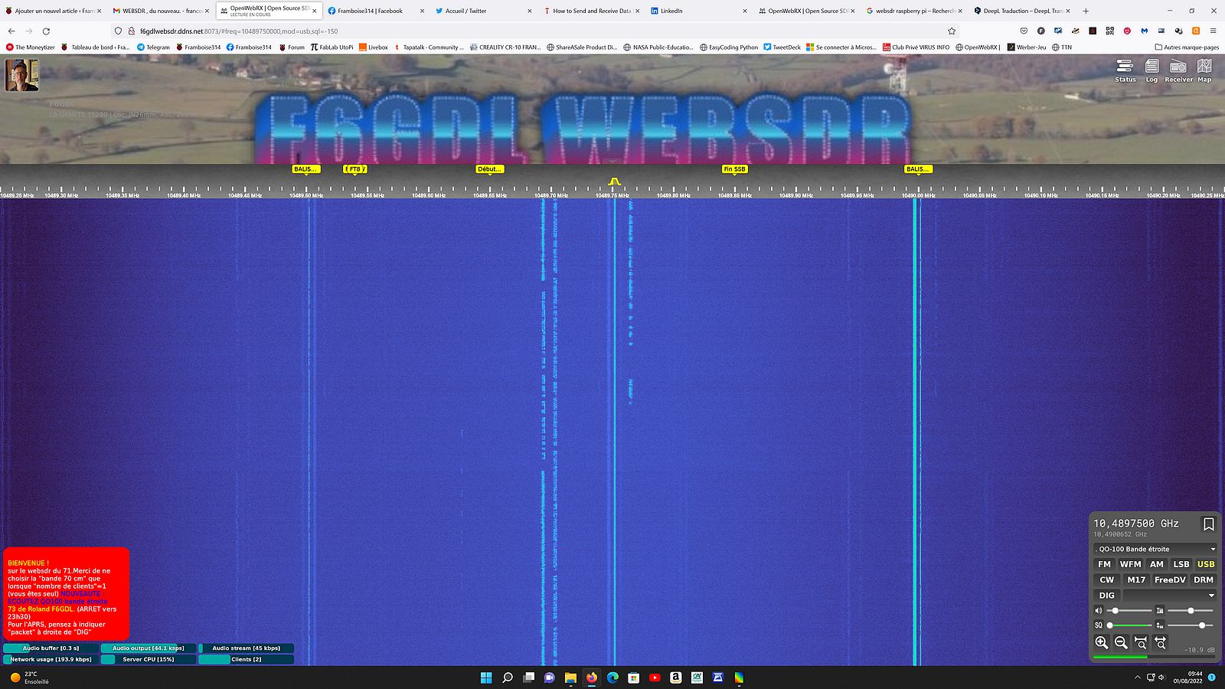Click the SQ auto squelch button

1099,625
